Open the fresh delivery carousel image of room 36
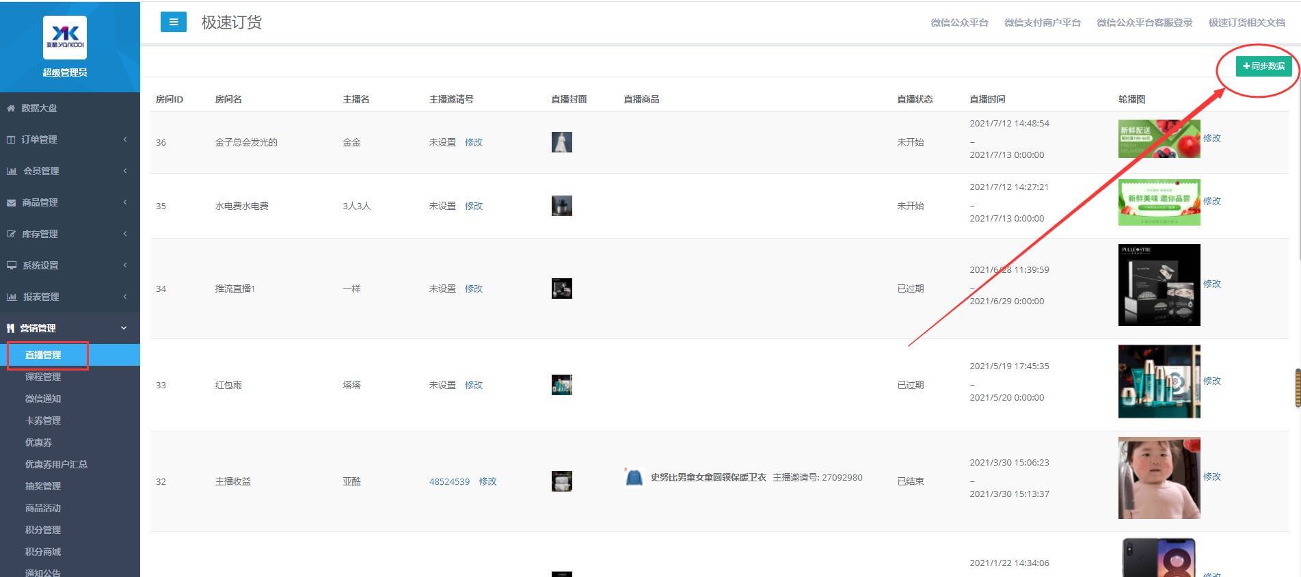The height and width of the screenshot is (577, 1301). coord(1159,138)
